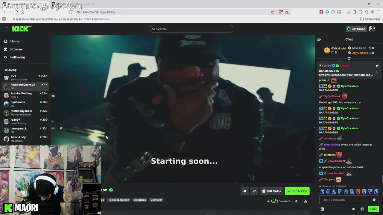Viewport: 383px width, 215px height.
Task: Toggle the browser sidebar panel
Action: 355,12
